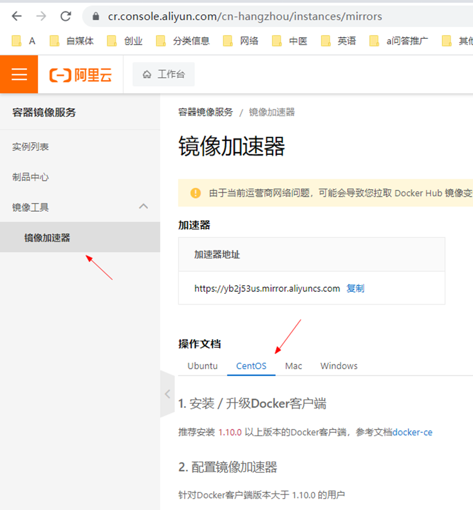This screenshot has width=473, height=510.
Task: Collapse the sidebar with the arrow handle
Action: [167, 394]
